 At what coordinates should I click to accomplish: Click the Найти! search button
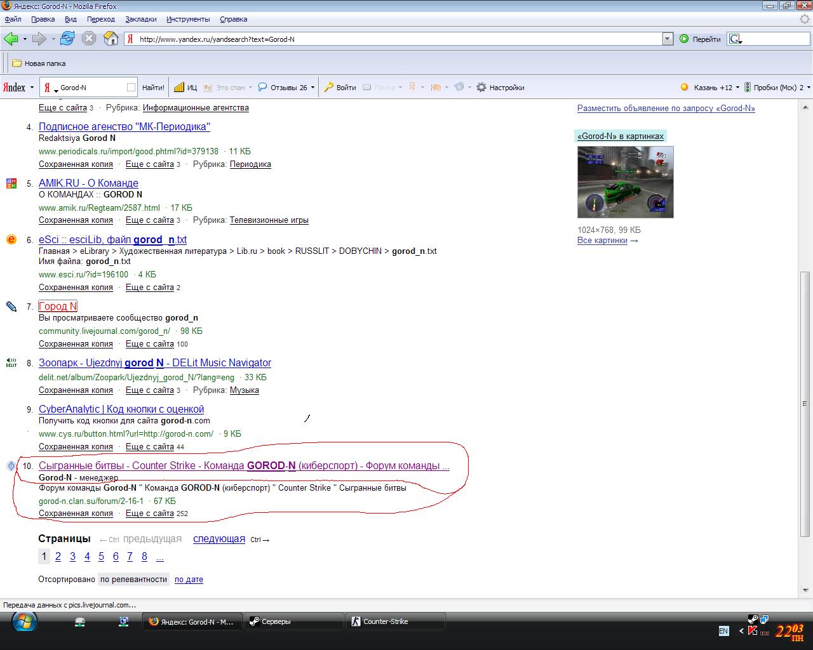click(x=153, y=88)
